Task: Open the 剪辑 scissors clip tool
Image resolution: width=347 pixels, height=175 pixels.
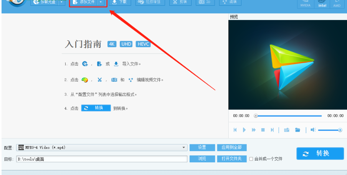Action: (x=180, y=2)
